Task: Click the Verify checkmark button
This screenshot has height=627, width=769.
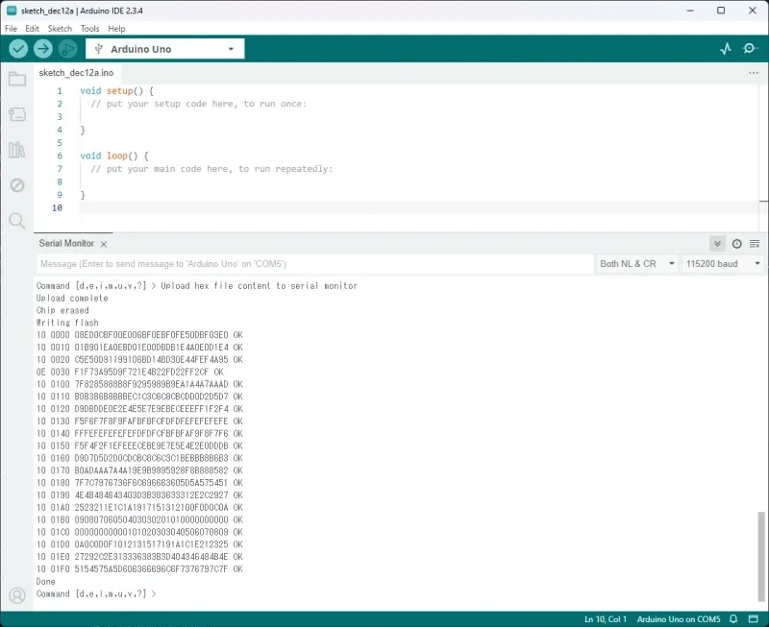Action: pos(18,49)
